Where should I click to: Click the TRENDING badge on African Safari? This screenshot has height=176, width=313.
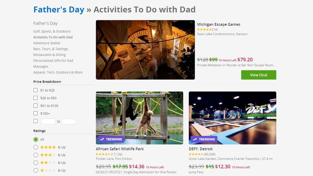[x=111, y=140]
